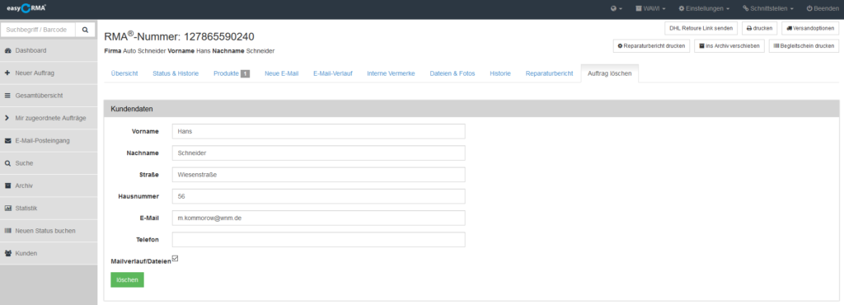Click Beenden to log out
Viewport: 844px width, 305px height.
tap(823, 8)
